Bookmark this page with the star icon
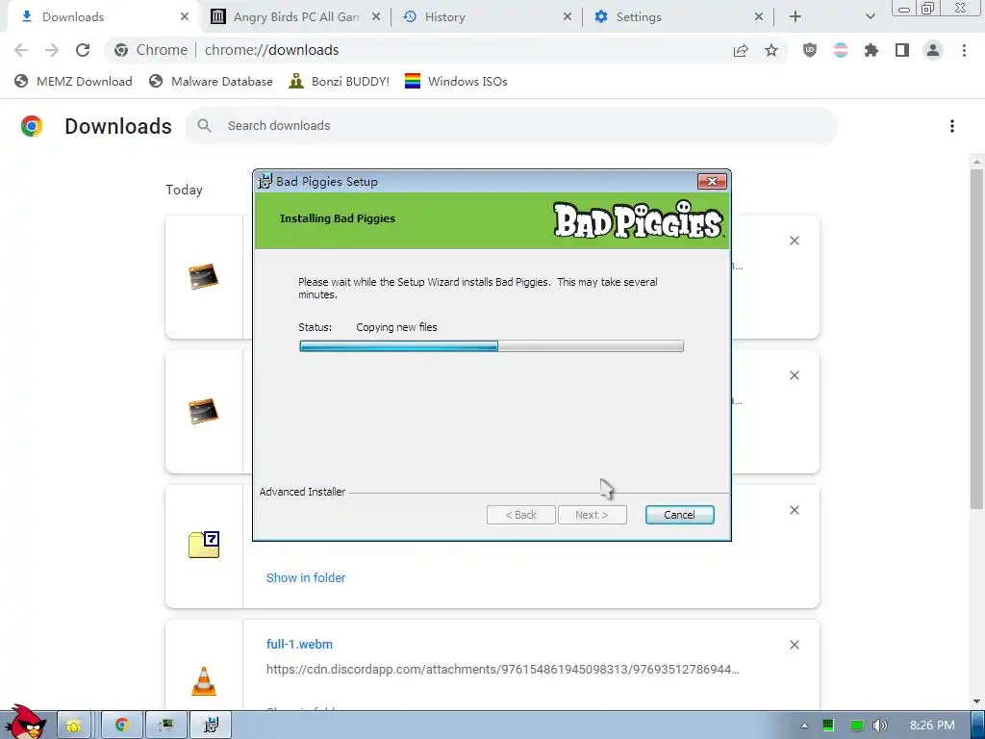Viewport: 985px width, 739px height. tap(771, 50)
